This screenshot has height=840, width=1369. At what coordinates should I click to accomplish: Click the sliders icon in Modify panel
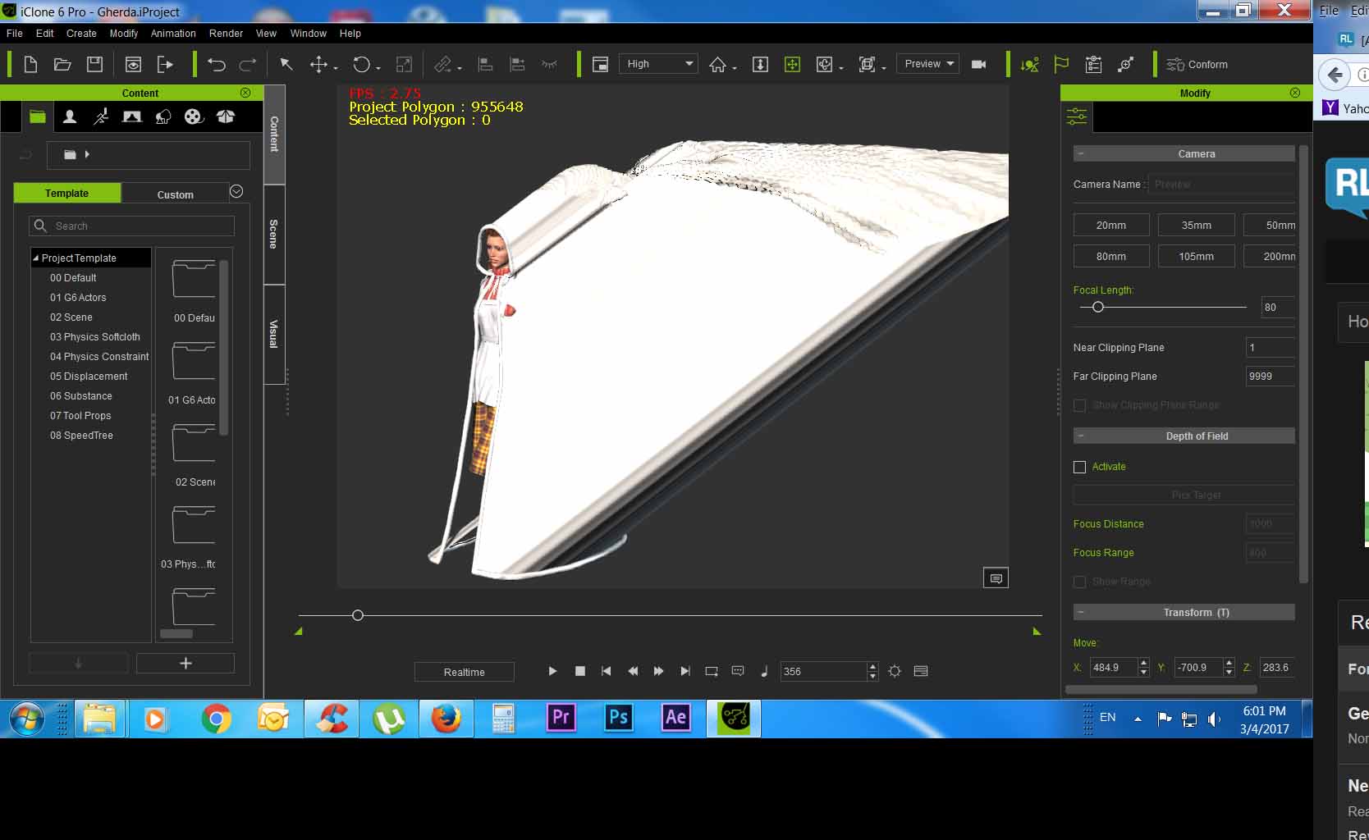[1077, 116]
